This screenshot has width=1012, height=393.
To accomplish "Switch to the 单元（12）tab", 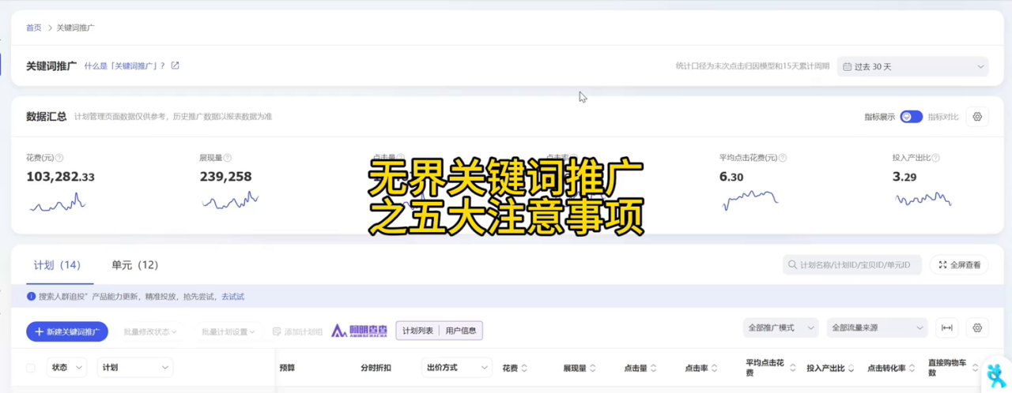I will click(134, 265).
